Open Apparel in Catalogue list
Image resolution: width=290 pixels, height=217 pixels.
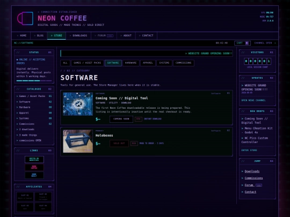(34, 113)
